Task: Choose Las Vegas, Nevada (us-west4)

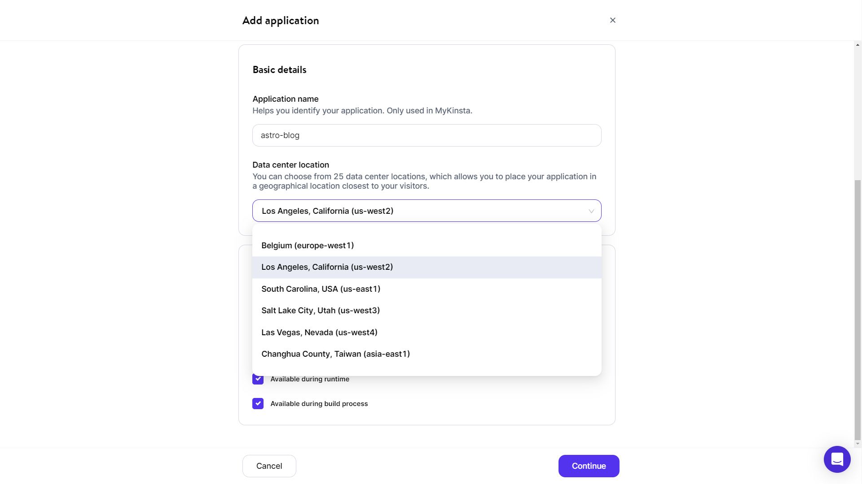Action: pyautogui.click(x=319, y=333)
